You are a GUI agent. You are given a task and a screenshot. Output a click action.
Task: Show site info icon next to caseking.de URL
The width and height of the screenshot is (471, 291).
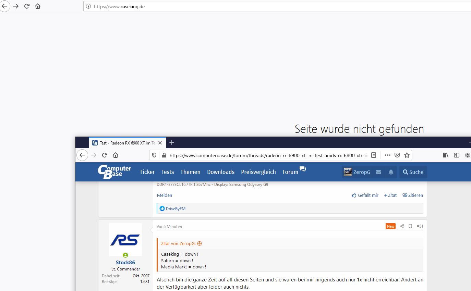[x=88, y=6]
